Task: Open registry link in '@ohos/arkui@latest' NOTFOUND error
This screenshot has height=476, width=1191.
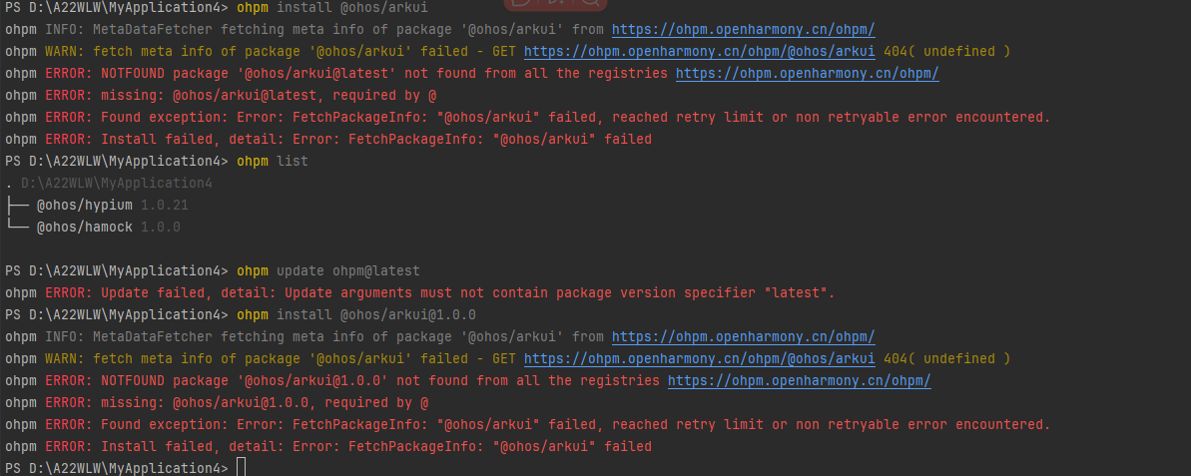Action: [807, 74]
